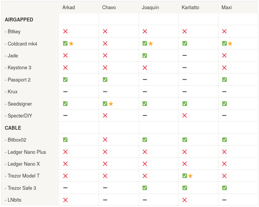
Task: Click the gold star for Trezor Model T under Karliatto
Action: 190,176
